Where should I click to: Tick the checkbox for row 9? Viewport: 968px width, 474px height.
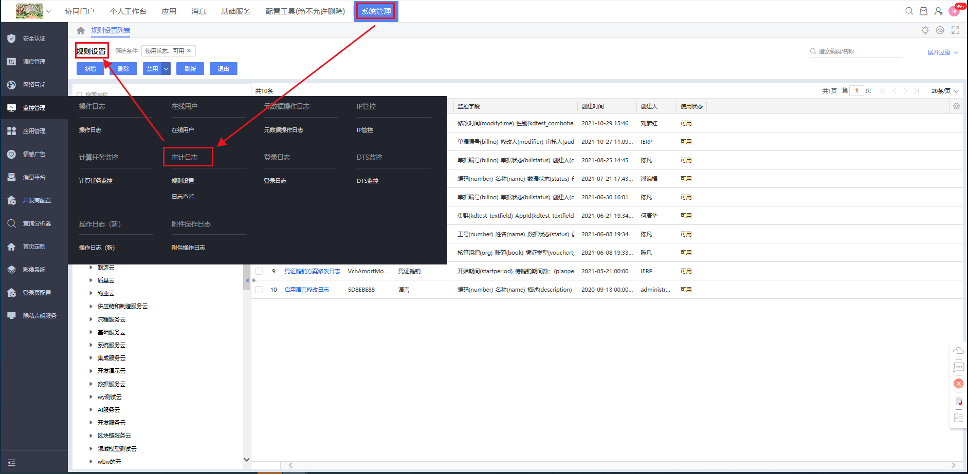[x=259, y=271]
